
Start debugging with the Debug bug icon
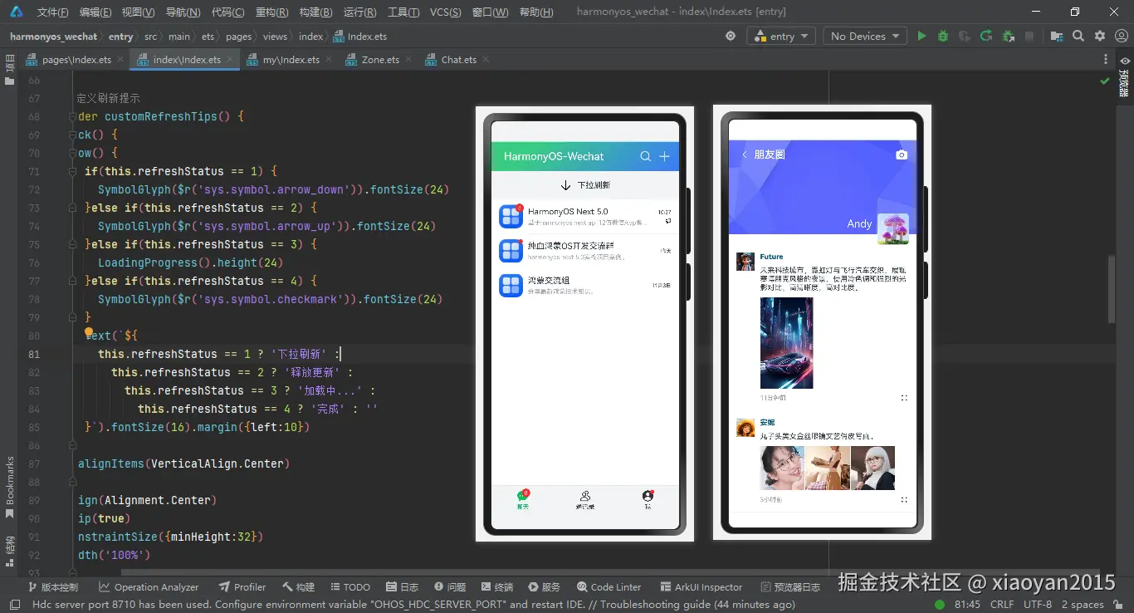[943, 37]
